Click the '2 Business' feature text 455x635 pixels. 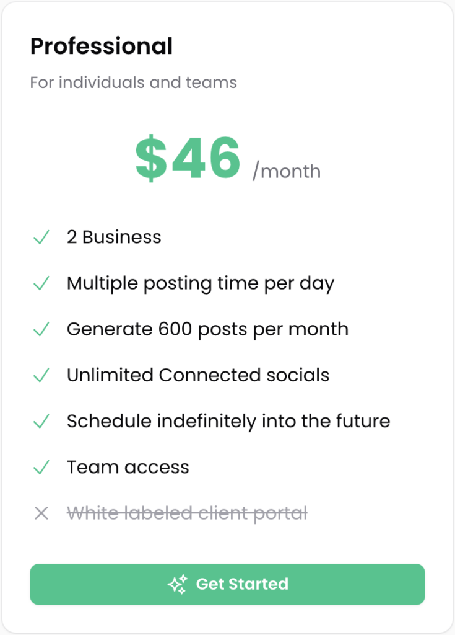[x=114, y=237]
